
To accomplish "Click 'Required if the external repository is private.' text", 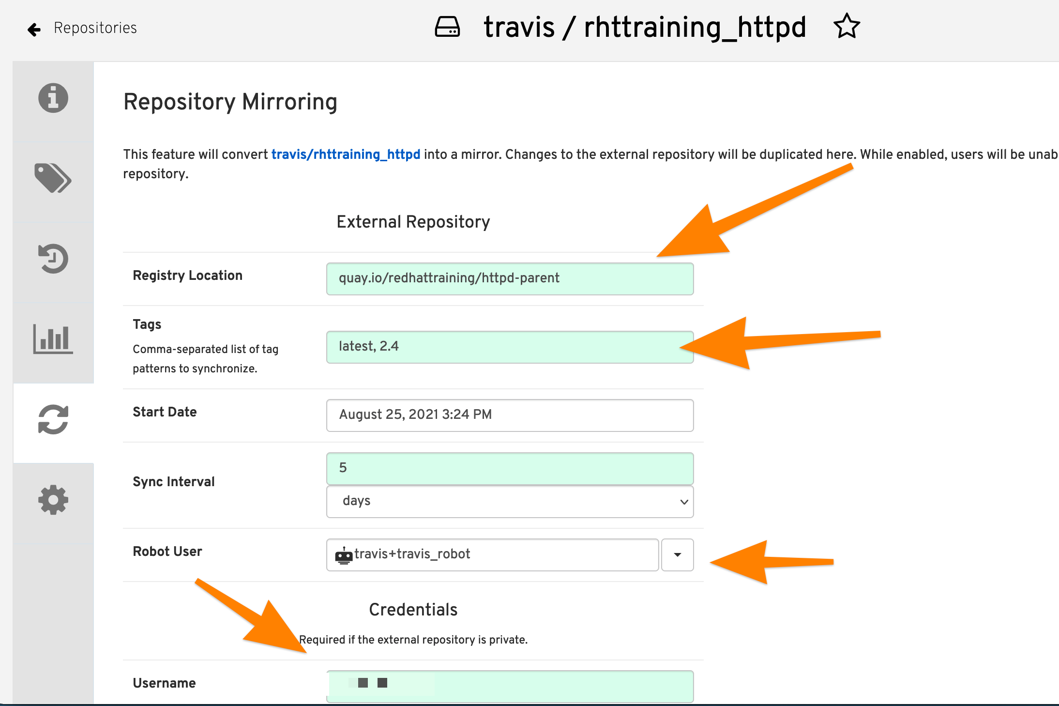I will point(413,640).
